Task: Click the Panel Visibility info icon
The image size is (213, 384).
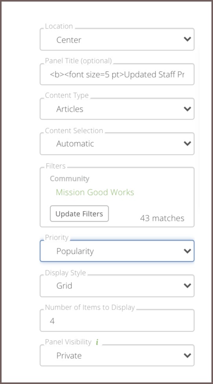Action: pyautogui.click(x=97, y=342)
